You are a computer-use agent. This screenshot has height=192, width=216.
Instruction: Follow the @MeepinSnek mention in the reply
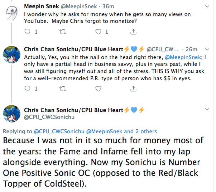pos(183,57)
